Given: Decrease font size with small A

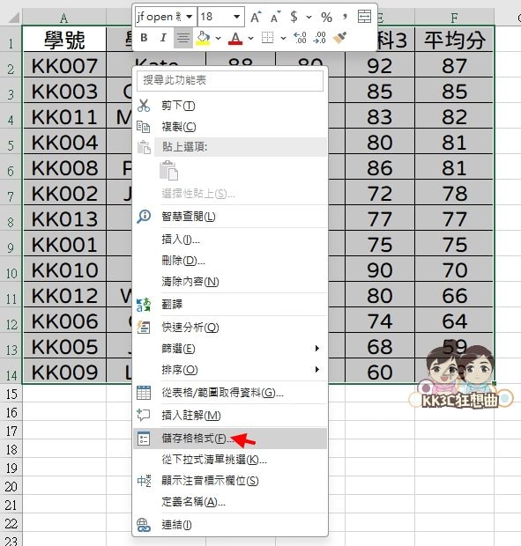Looking at the screenshot, I should coord(275,17).
